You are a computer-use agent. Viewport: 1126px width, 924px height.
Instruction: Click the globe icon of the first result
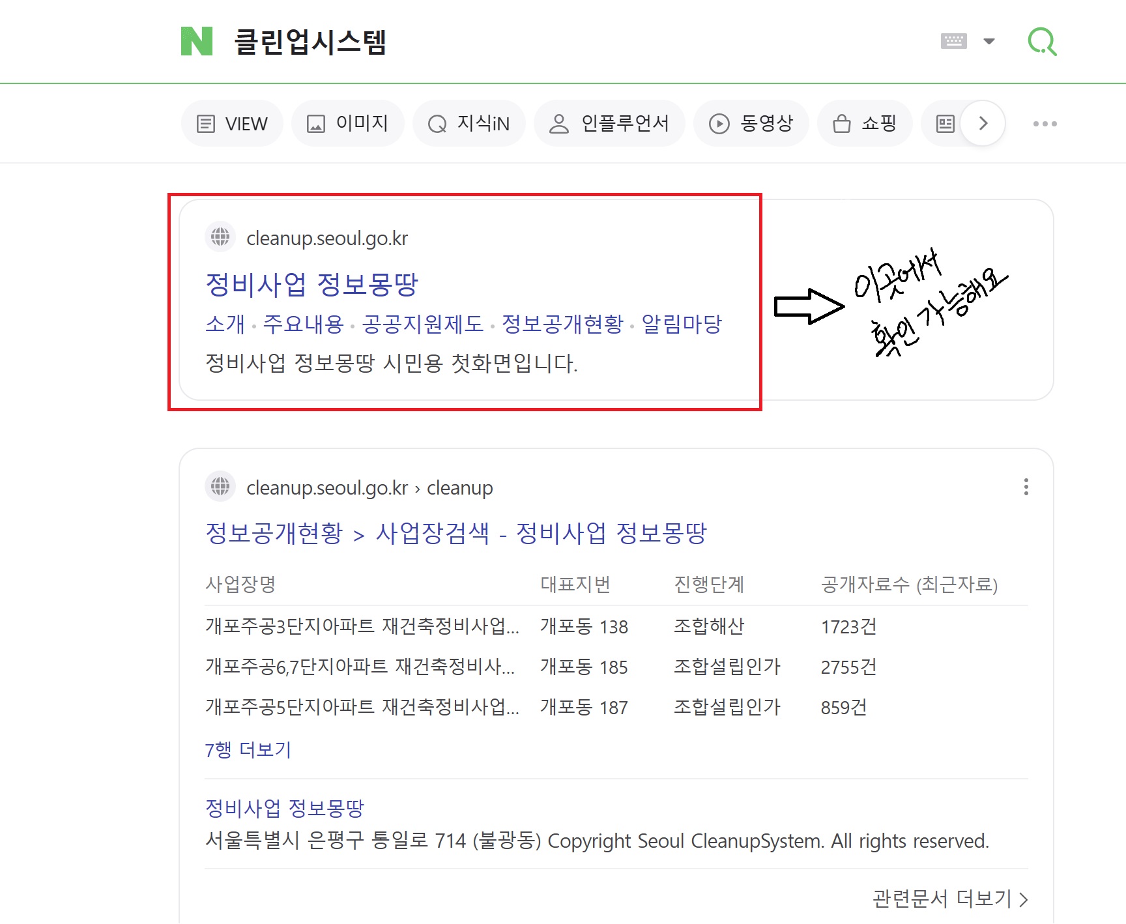(x=220, y=237)
